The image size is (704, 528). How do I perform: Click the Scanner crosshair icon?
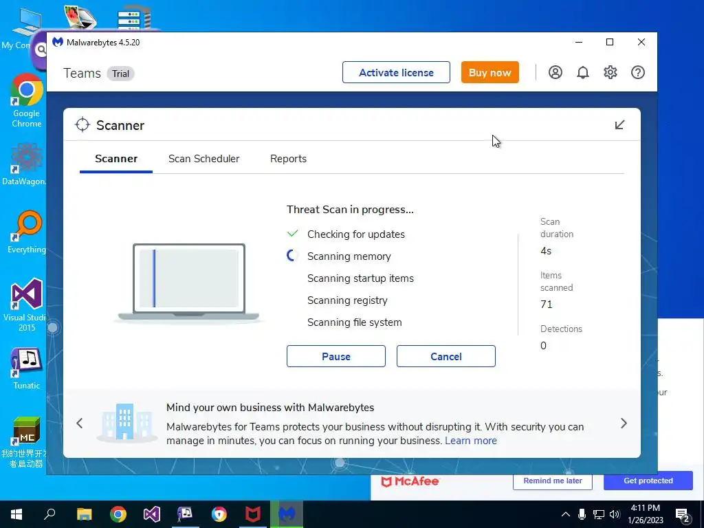82,125
